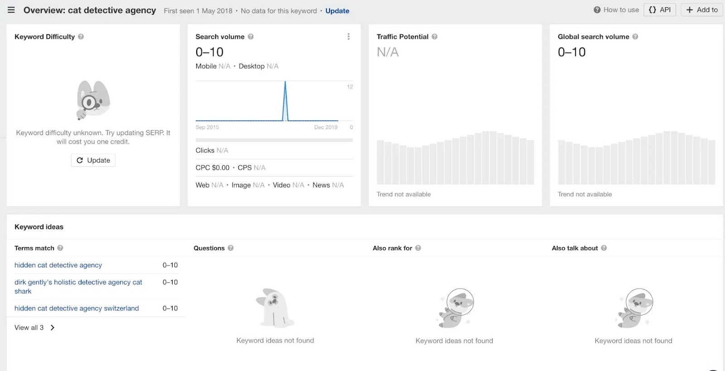Click the 'Sep 2015' chart axis label
The width and height of the screenshot is (725, 371).
coord(207,127)
